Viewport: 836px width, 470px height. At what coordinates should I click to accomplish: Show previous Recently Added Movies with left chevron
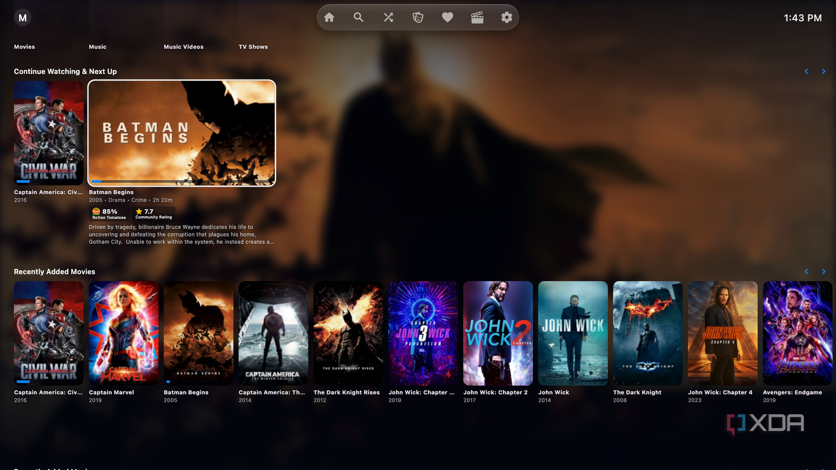click(807, 271)
